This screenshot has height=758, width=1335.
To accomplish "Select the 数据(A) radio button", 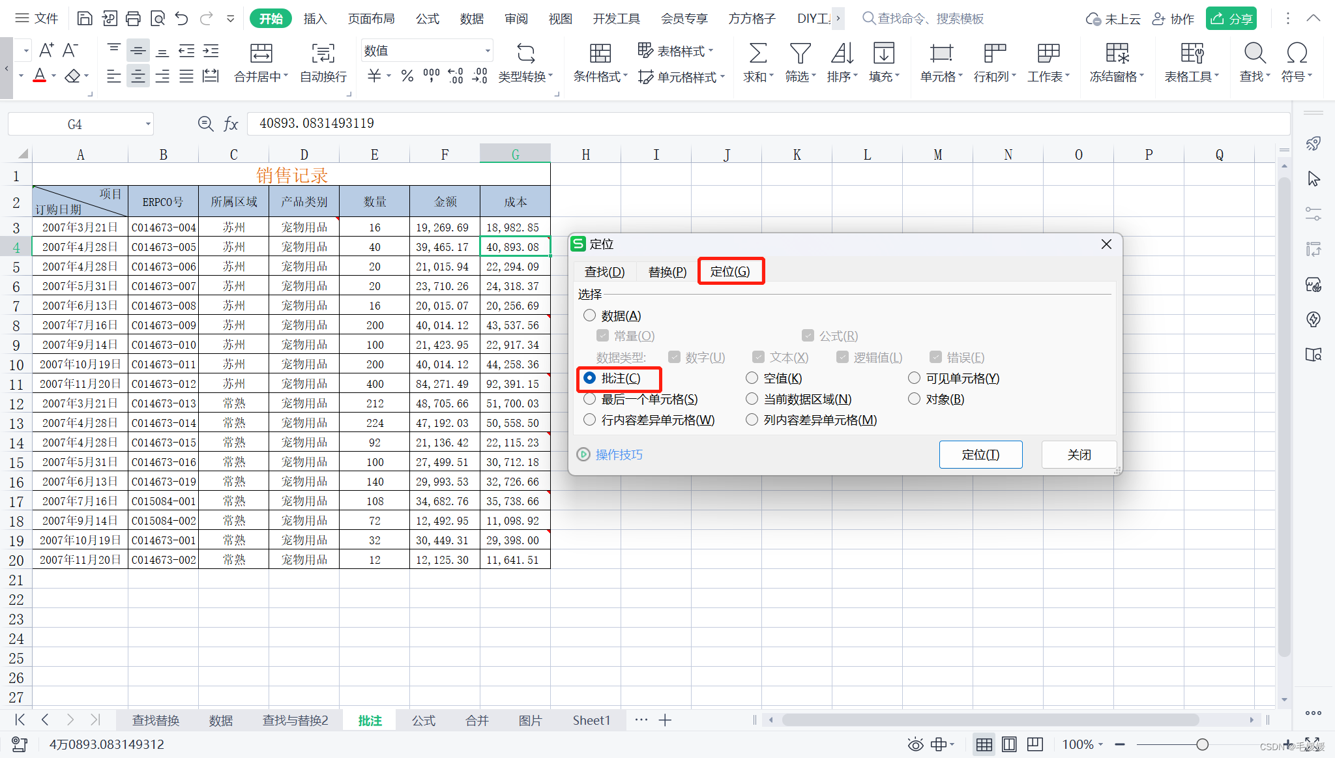I will pyautogui.click(x=590, y=315).
